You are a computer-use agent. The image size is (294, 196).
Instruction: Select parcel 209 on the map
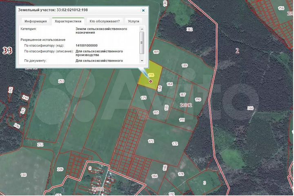(x=60, y=169)
